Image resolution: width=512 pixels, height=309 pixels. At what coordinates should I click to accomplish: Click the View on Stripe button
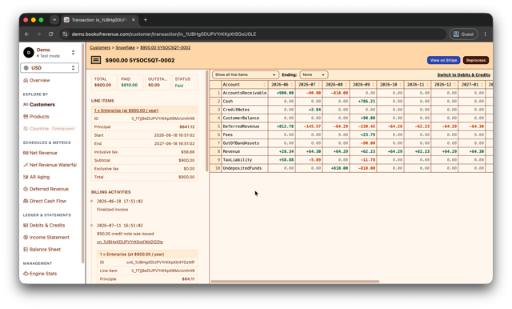(443, 60)
